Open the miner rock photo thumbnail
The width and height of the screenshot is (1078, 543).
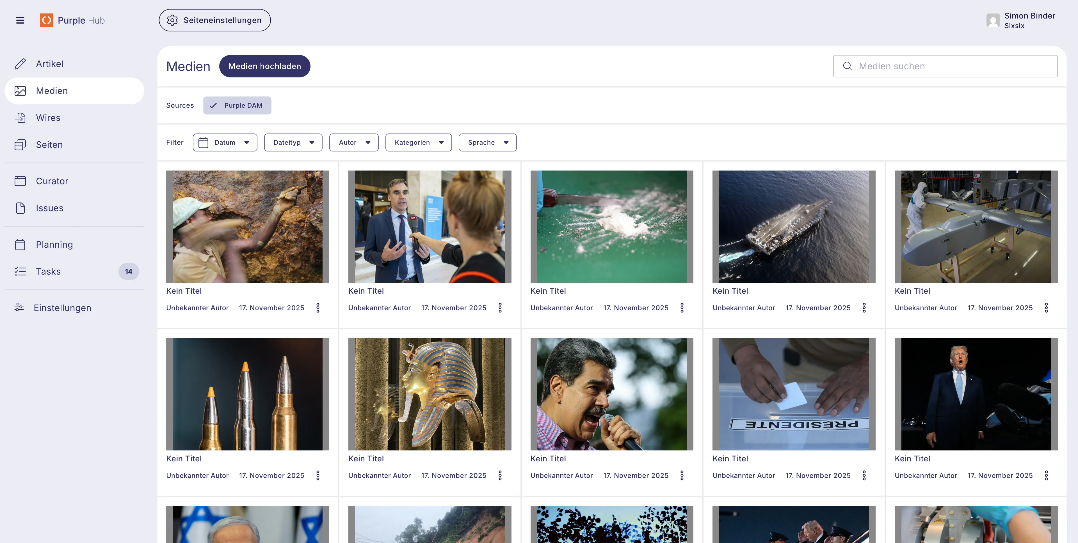coord(248,227)
